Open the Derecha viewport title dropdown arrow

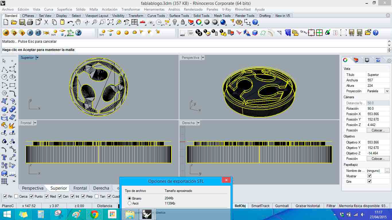pyautogui.click(x=198, y=123)
